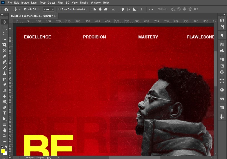This screenshot has width=227, height=159.
Task: Open the Image menu
Action: (25, 2)
